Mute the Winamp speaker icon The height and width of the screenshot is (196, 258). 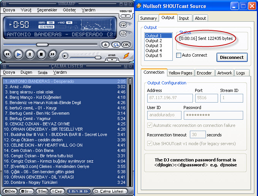(x=65, y=56)
